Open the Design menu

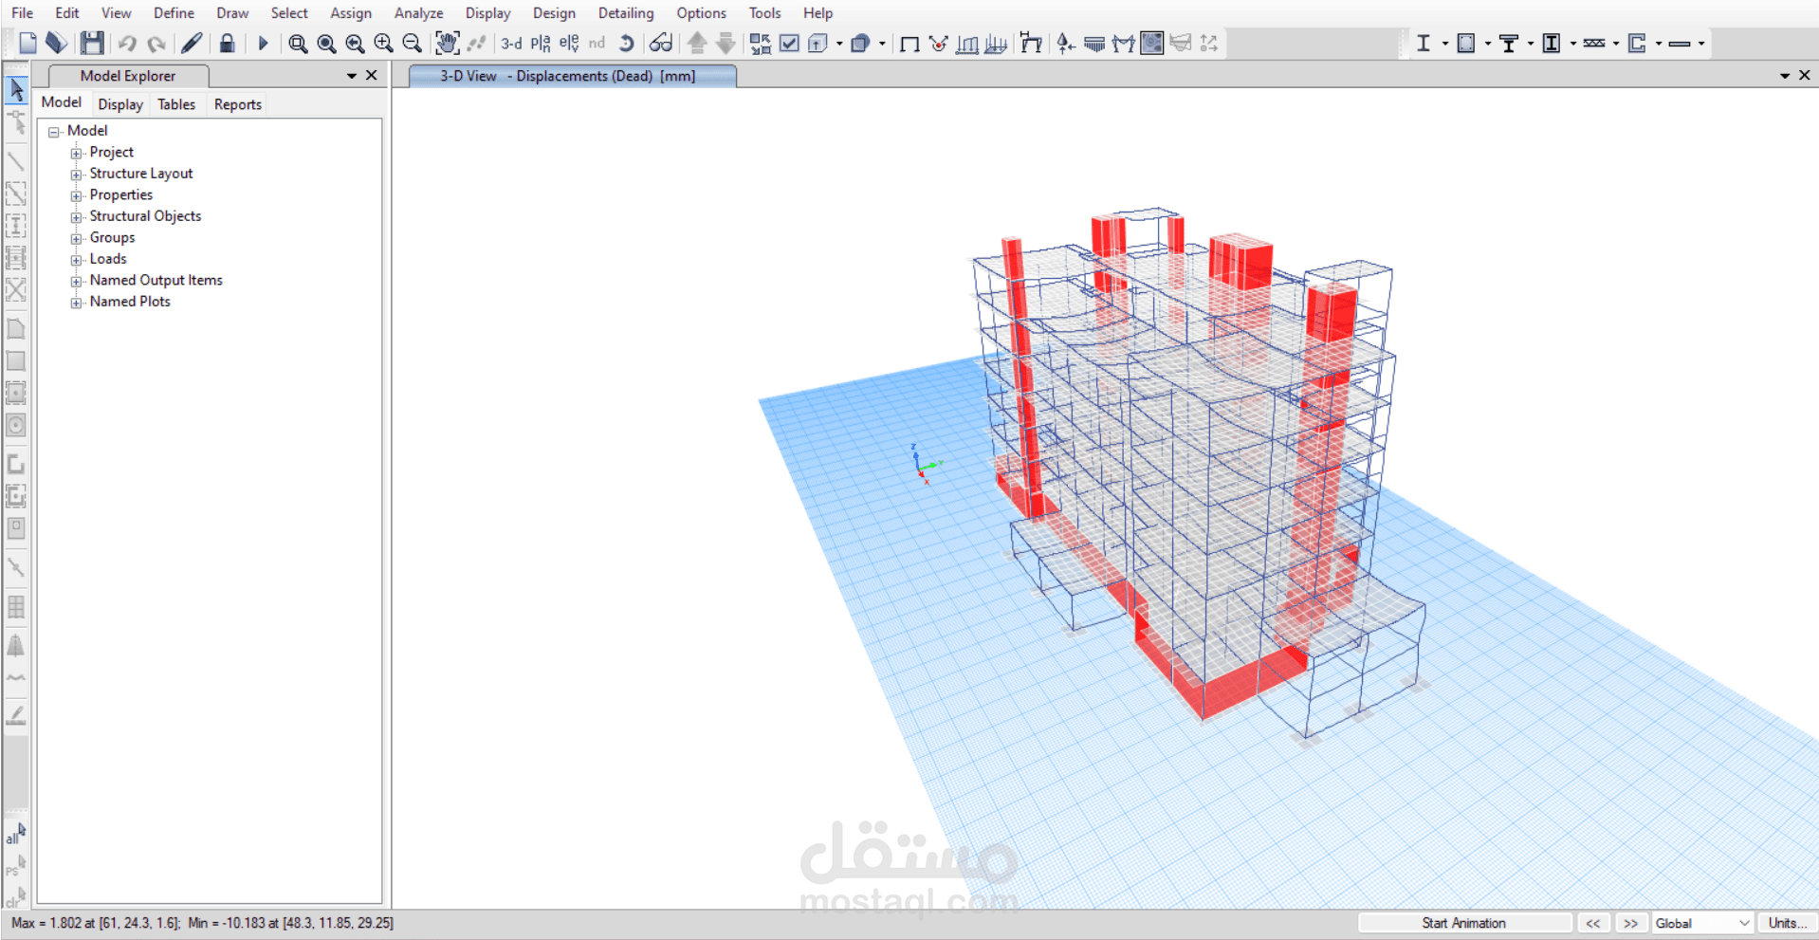coord(554,13)
